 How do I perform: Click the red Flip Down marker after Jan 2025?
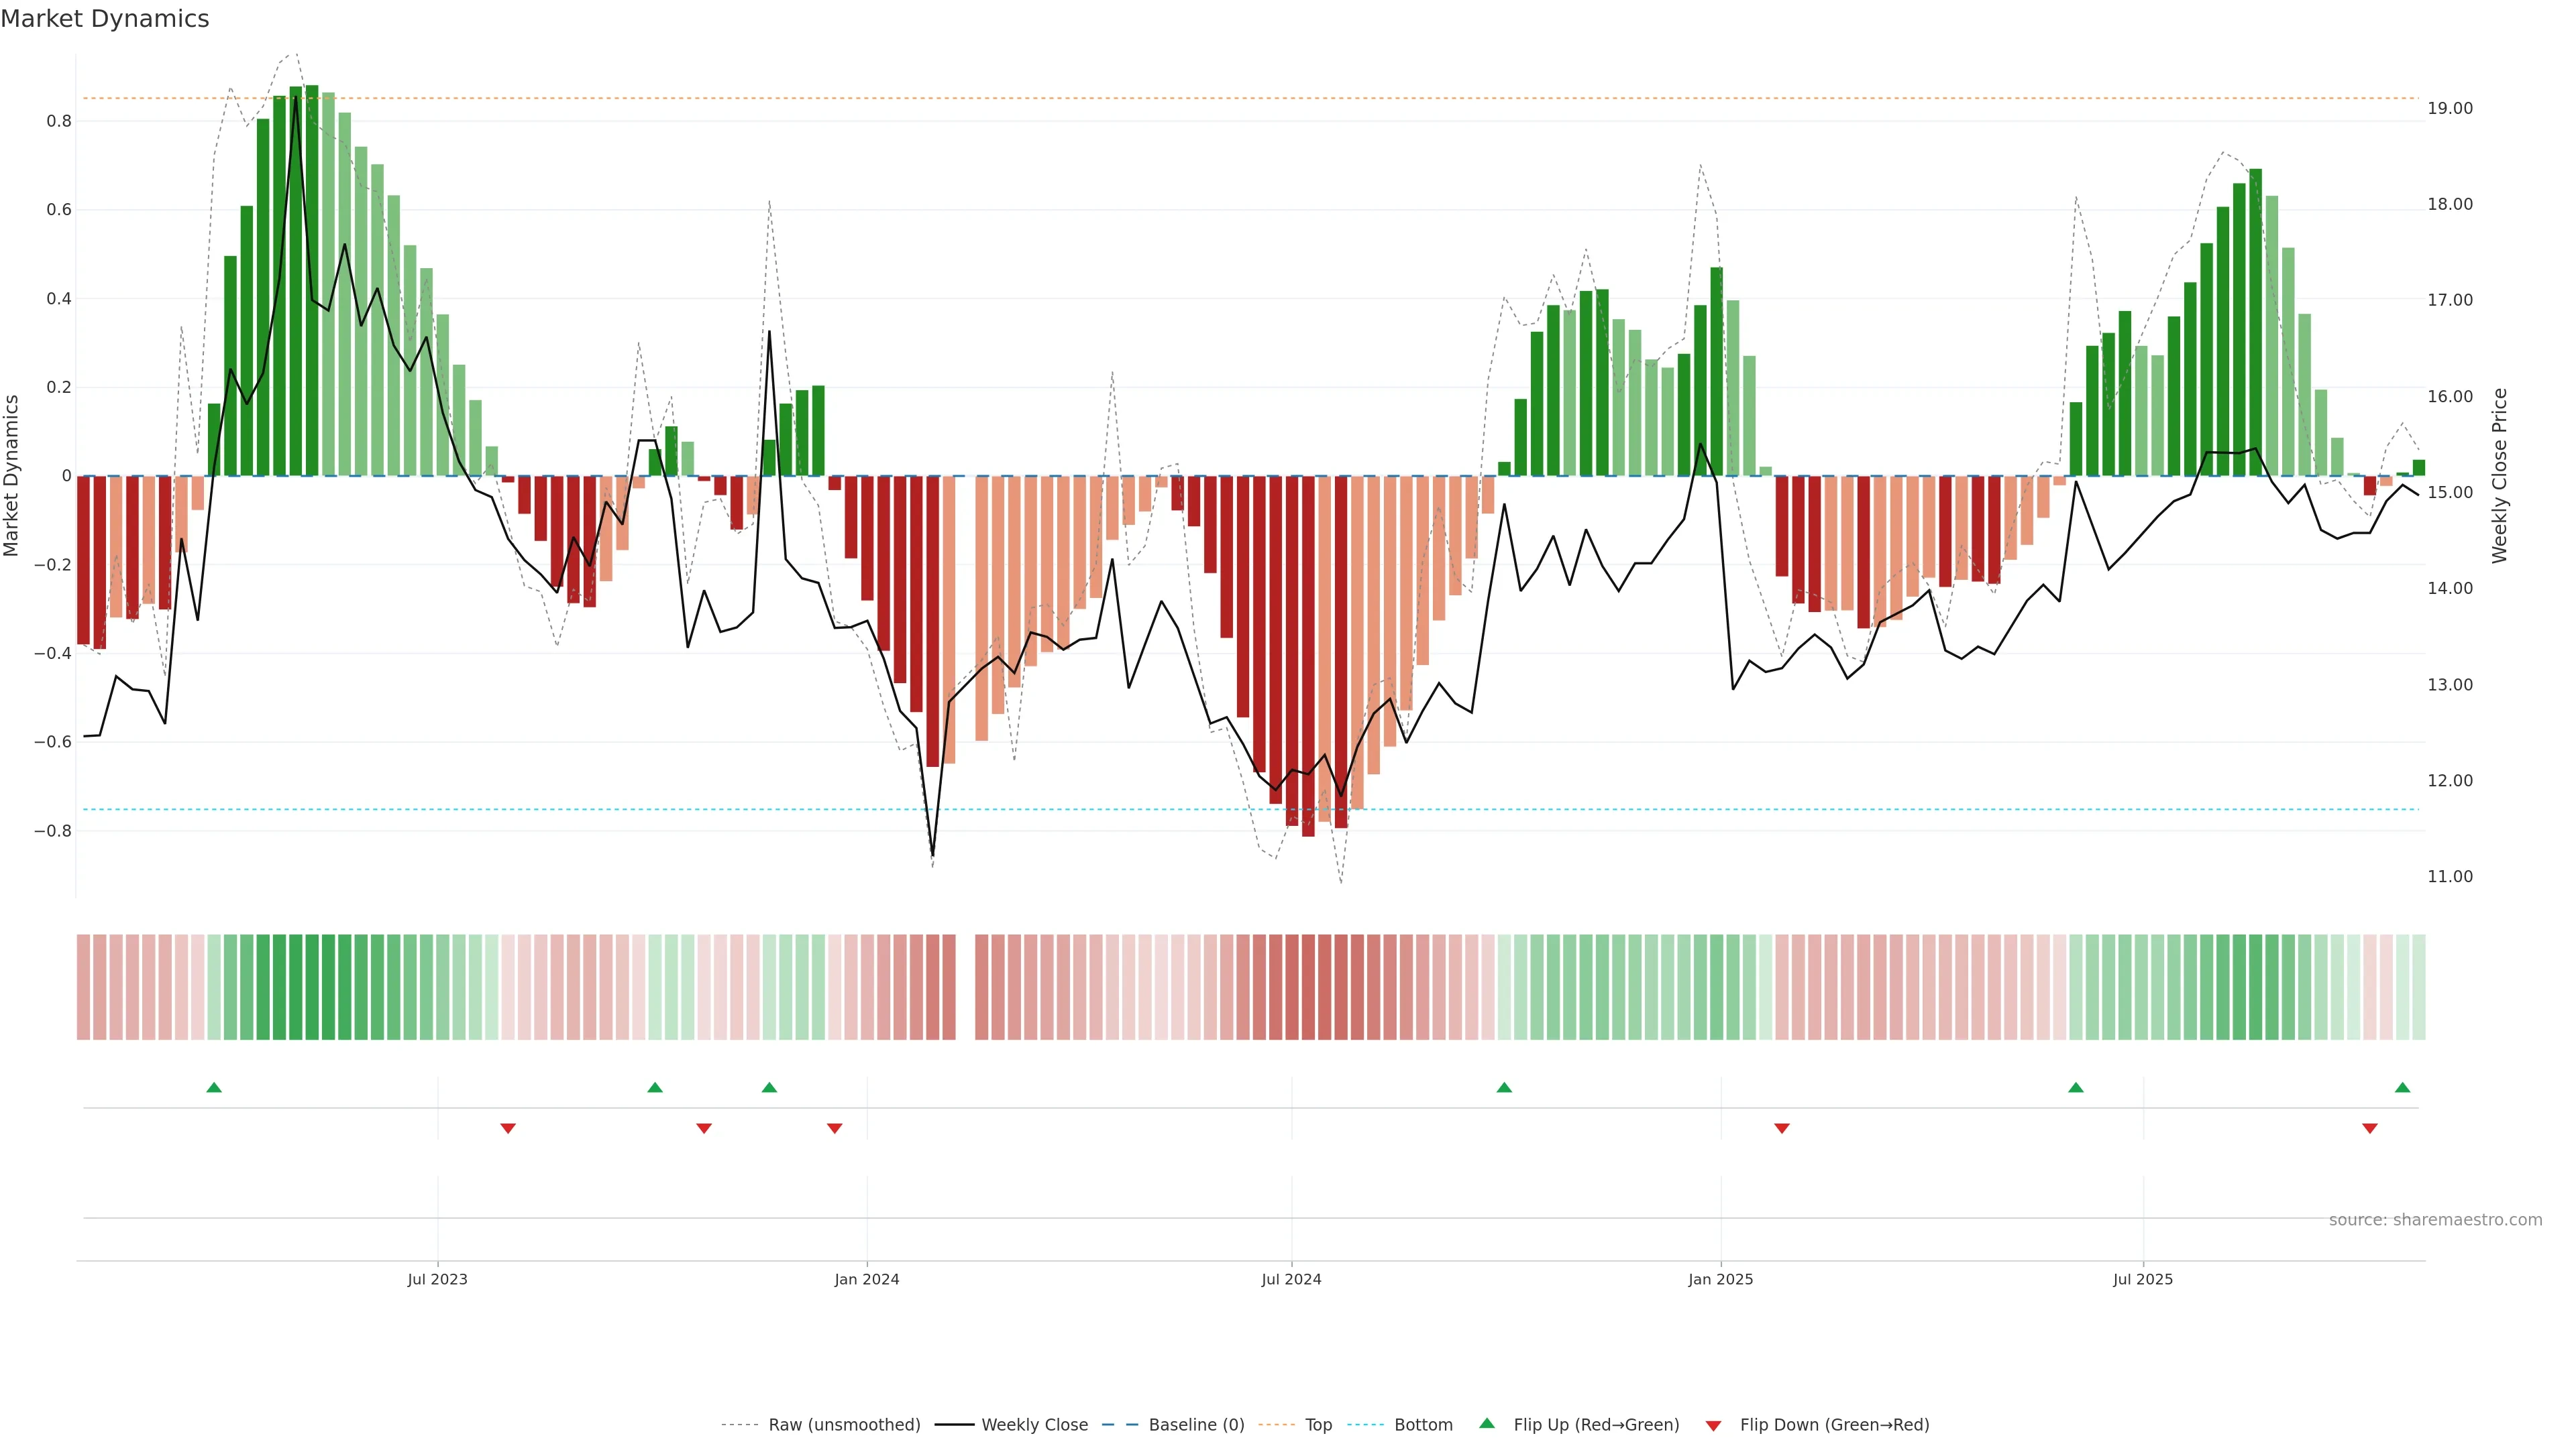(x=1781, y=1128)
